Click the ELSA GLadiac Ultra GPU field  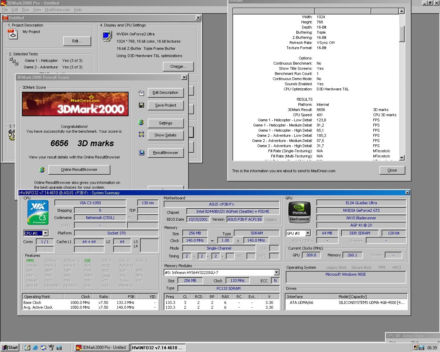[361, 203]
